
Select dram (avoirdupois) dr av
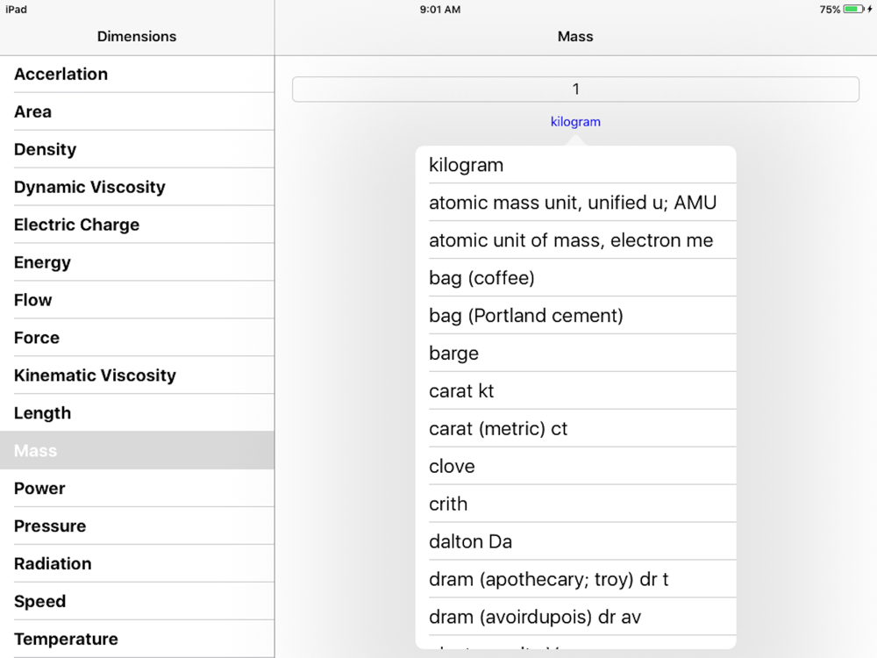point(575,618)
